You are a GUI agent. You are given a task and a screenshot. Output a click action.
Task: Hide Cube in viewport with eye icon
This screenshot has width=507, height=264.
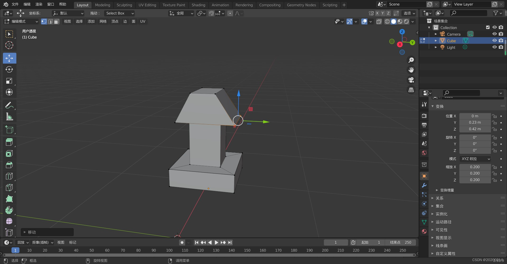(x=495, y=41)
